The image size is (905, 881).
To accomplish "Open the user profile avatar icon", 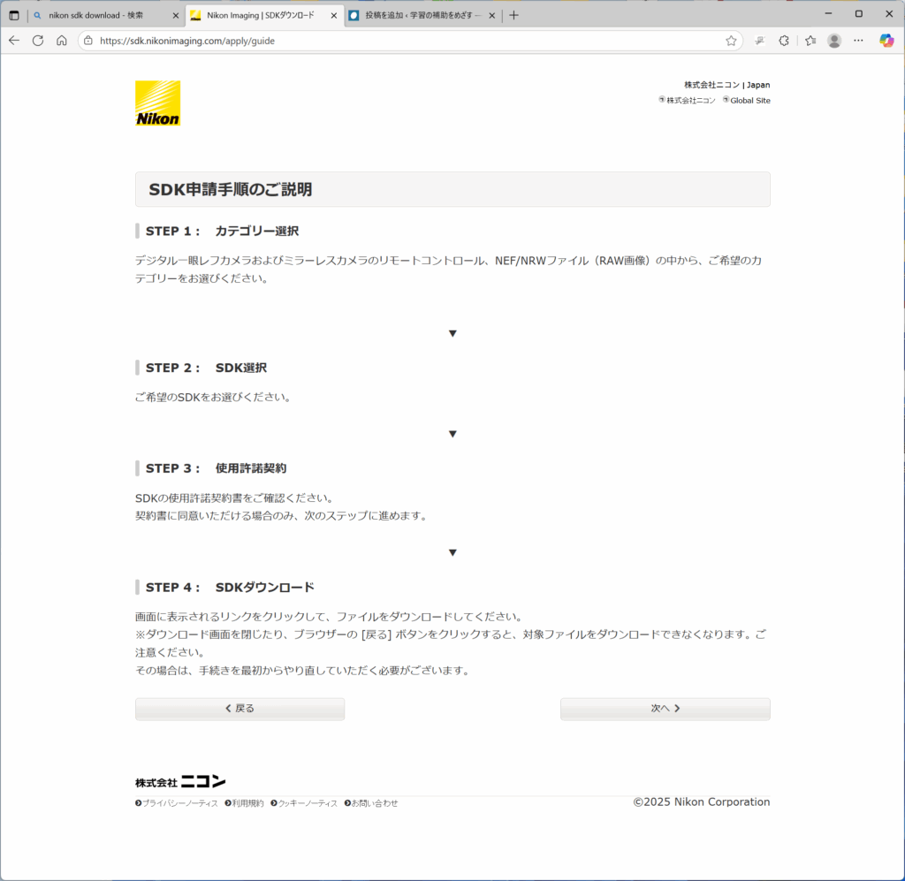I will click(834, 41).
